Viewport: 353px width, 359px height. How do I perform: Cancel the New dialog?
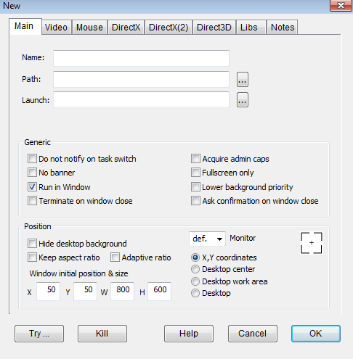253,334
